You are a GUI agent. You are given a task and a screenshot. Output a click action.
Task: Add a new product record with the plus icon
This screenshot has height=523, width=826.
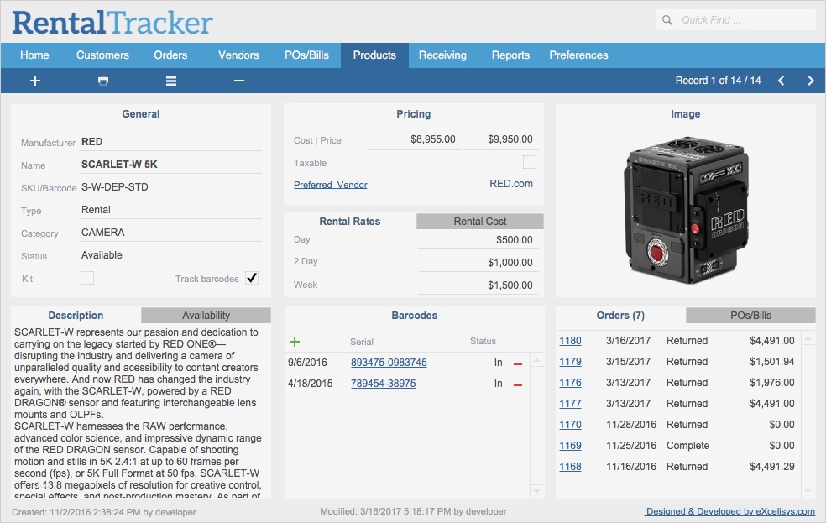tap(34, 81)
